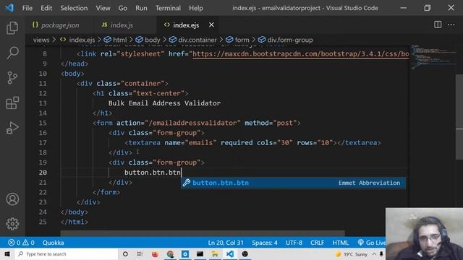Click Spaces: 4 indentation setting

tap(265, 243)
